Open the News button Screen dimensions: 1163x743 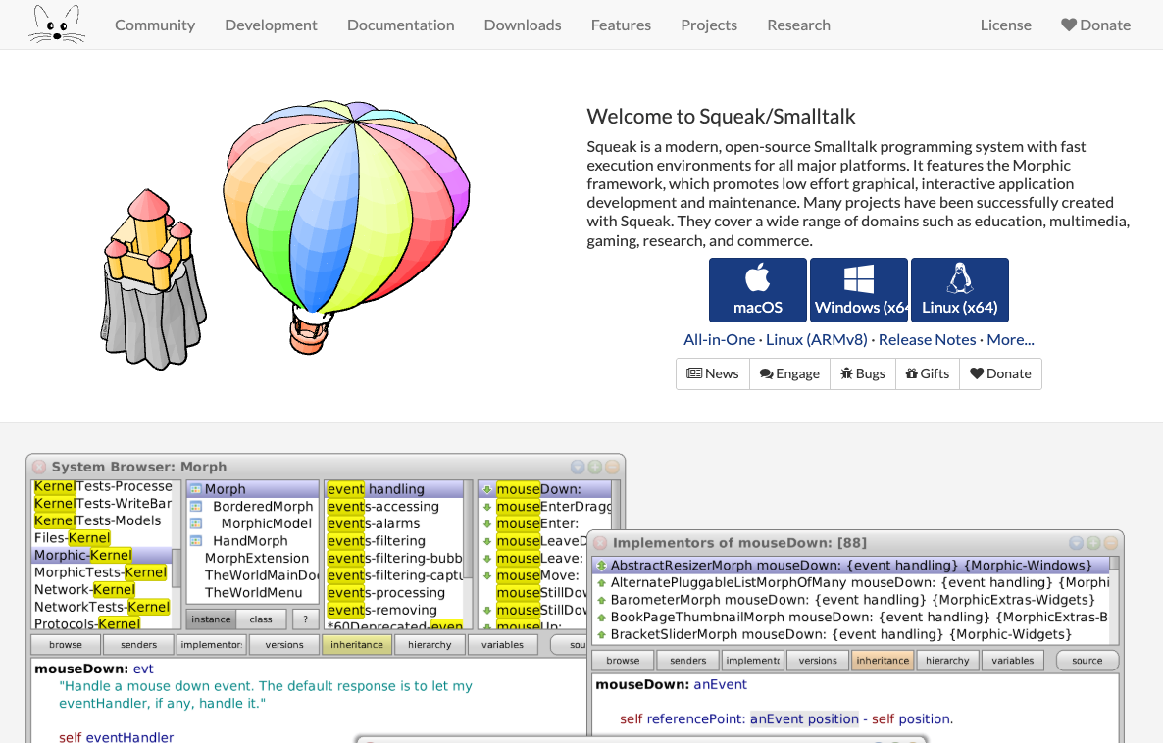713,373
